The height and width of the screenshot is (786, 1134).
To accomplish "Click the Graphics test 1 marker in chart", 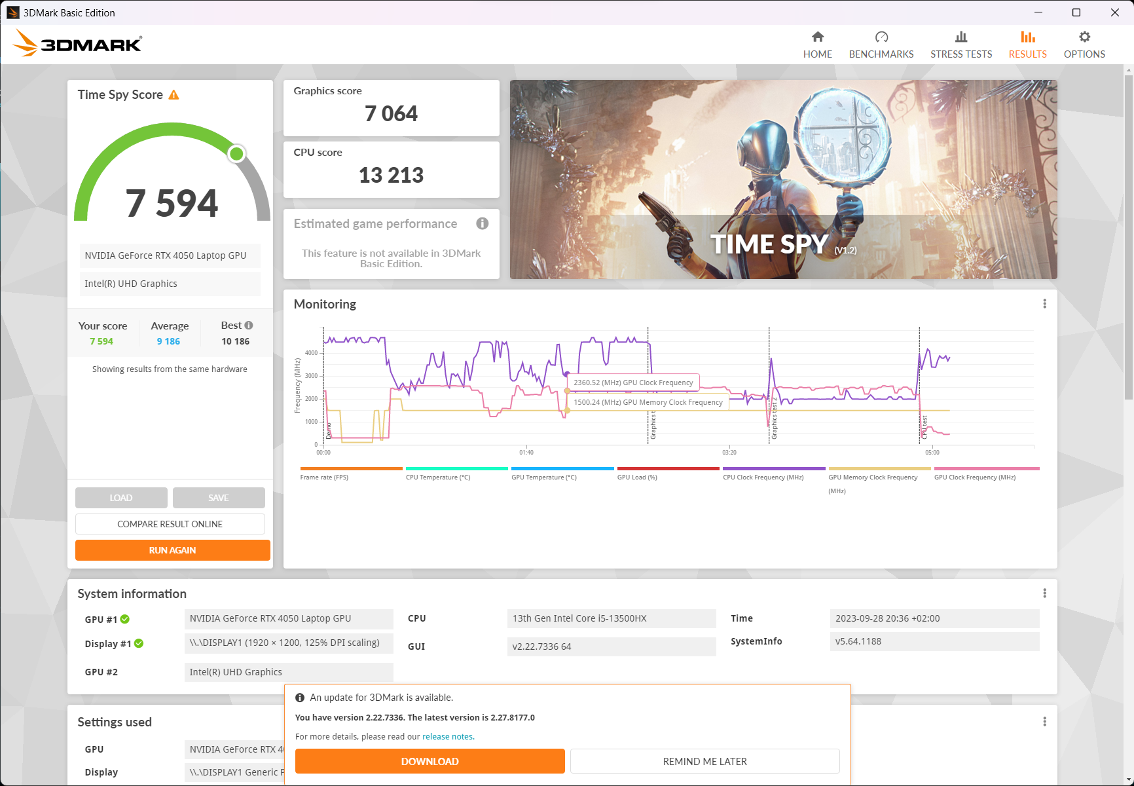I will coord(653,426).
